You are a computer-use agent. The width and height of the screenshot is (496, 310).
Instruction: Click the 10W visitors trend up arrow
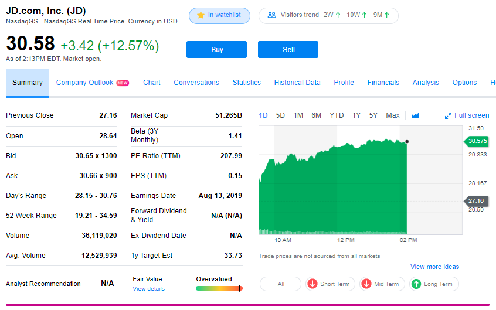[365, 15]
